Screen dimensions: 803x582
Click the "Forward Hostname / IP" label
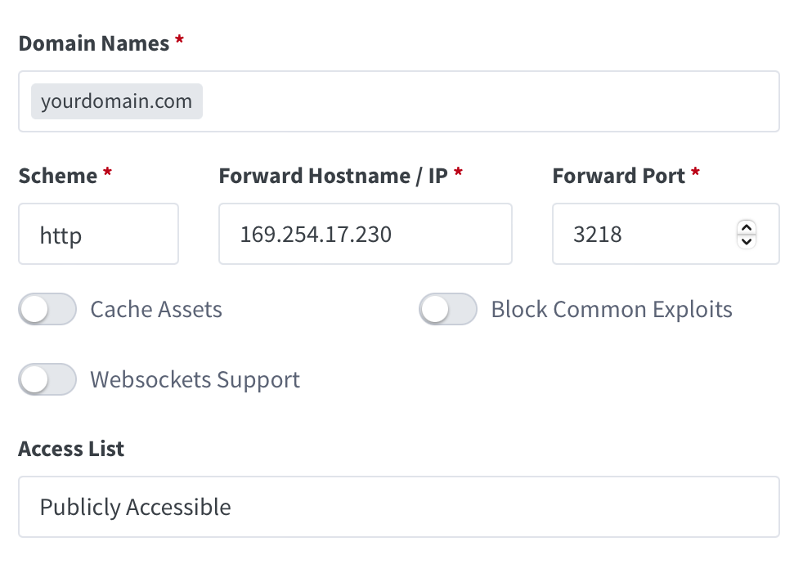tap(333, 176)
